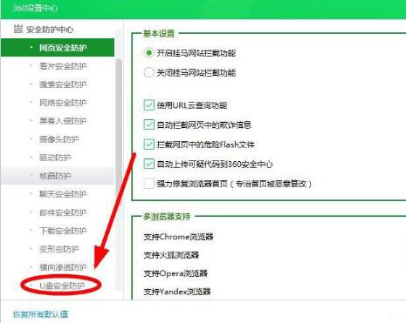Click the 多浏览器支持 group title
The image size is (406, 323).
(167, 217)
